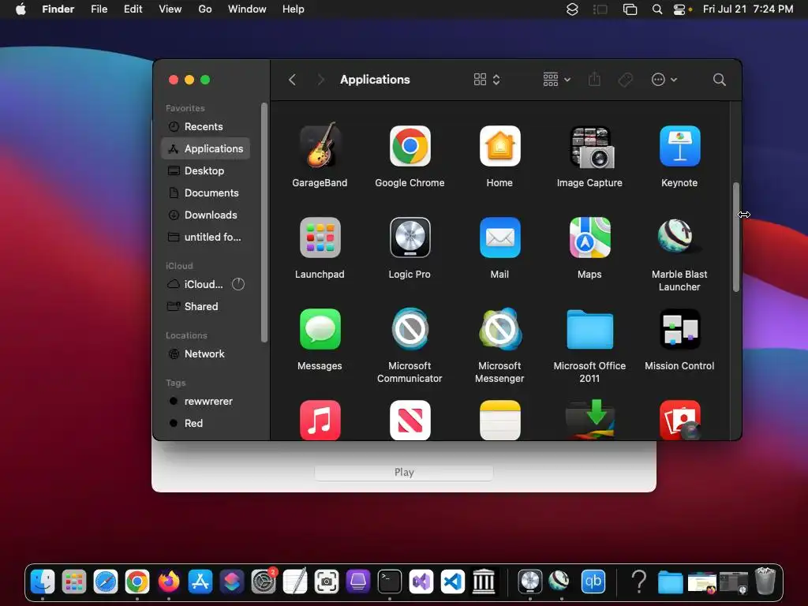Select Applications in the sidebar
This screenshot has width=808, height=606.
206,148
